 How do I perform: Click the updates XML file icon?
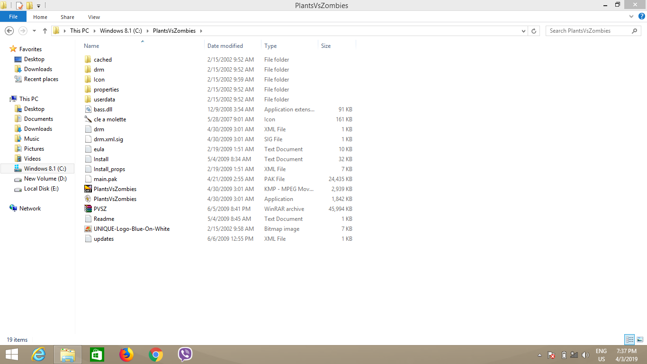(88, 239)
